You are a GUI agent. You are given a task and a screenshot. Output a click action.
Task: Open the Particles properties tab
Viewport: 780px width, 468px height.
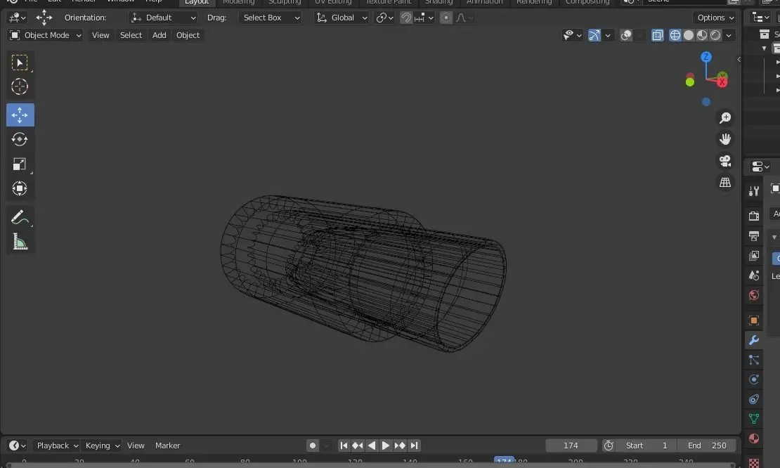[x=754, y=360]
